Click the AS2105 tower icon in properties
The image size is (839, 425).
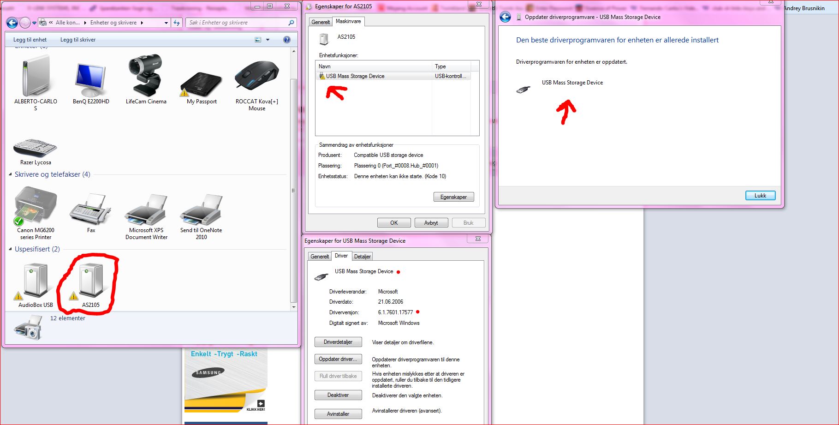pos(324,39)
